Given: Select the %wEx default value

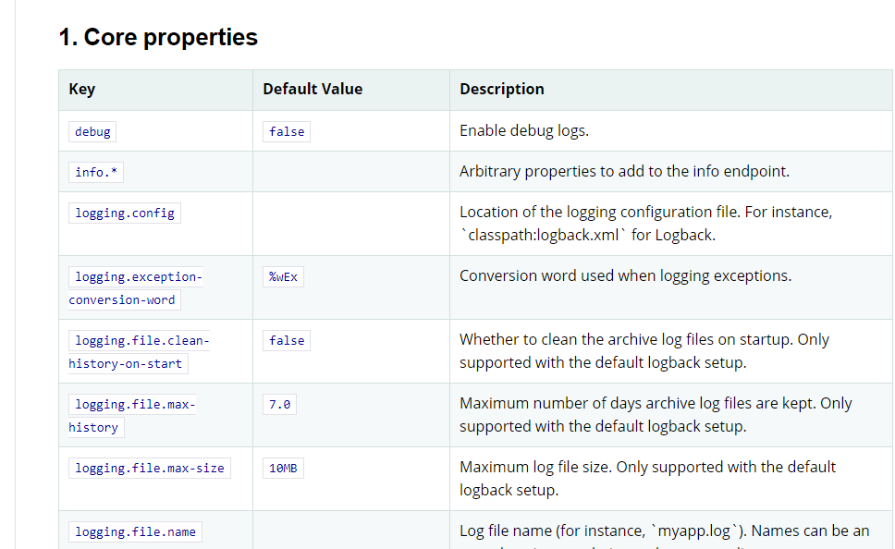Looking at the screenshot, I should click(283, 277).
